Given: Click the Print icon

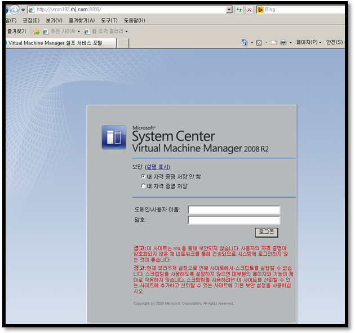Looking at the screenshot, I should pyautogui.click(x=283, y=42).
